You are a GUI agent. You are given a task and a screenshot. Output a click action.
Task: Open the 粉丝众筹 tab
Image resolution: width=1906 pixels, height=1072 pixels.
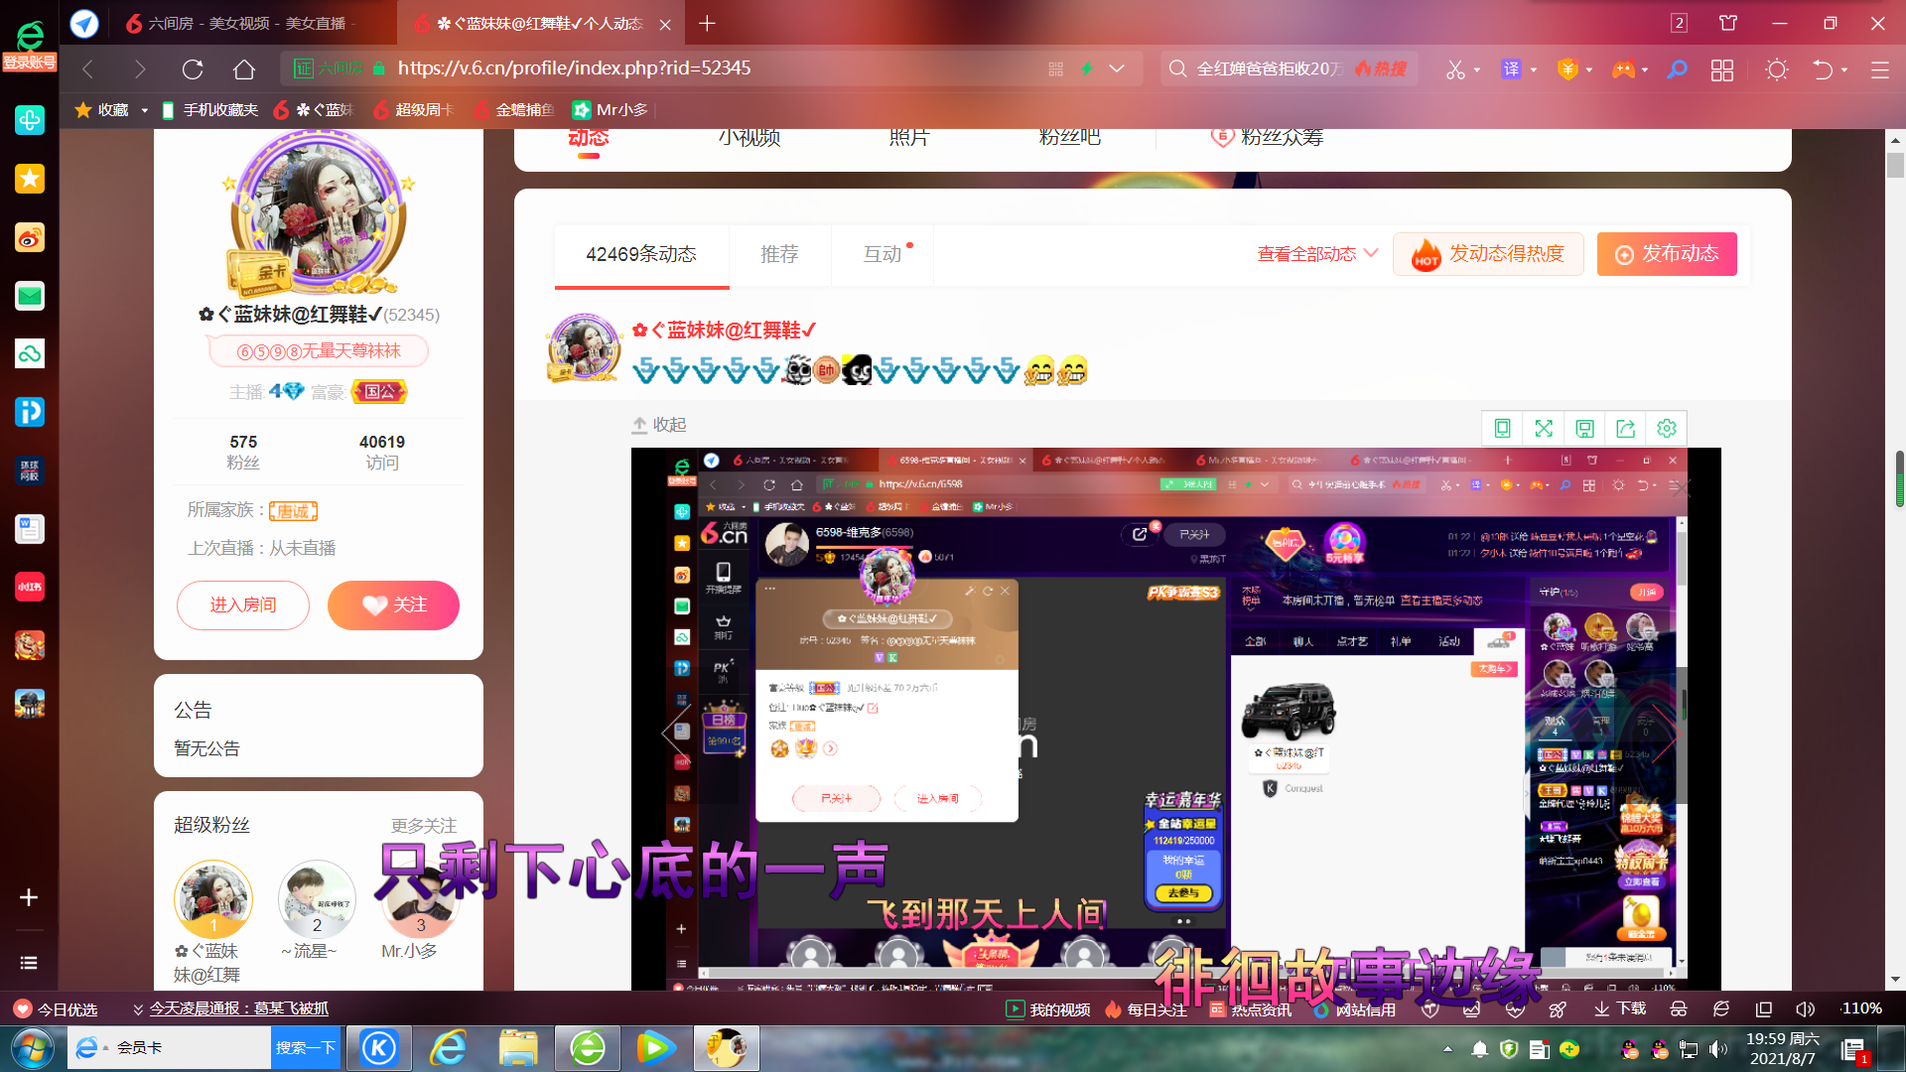pyautogui.click(x=1268, y=137)
